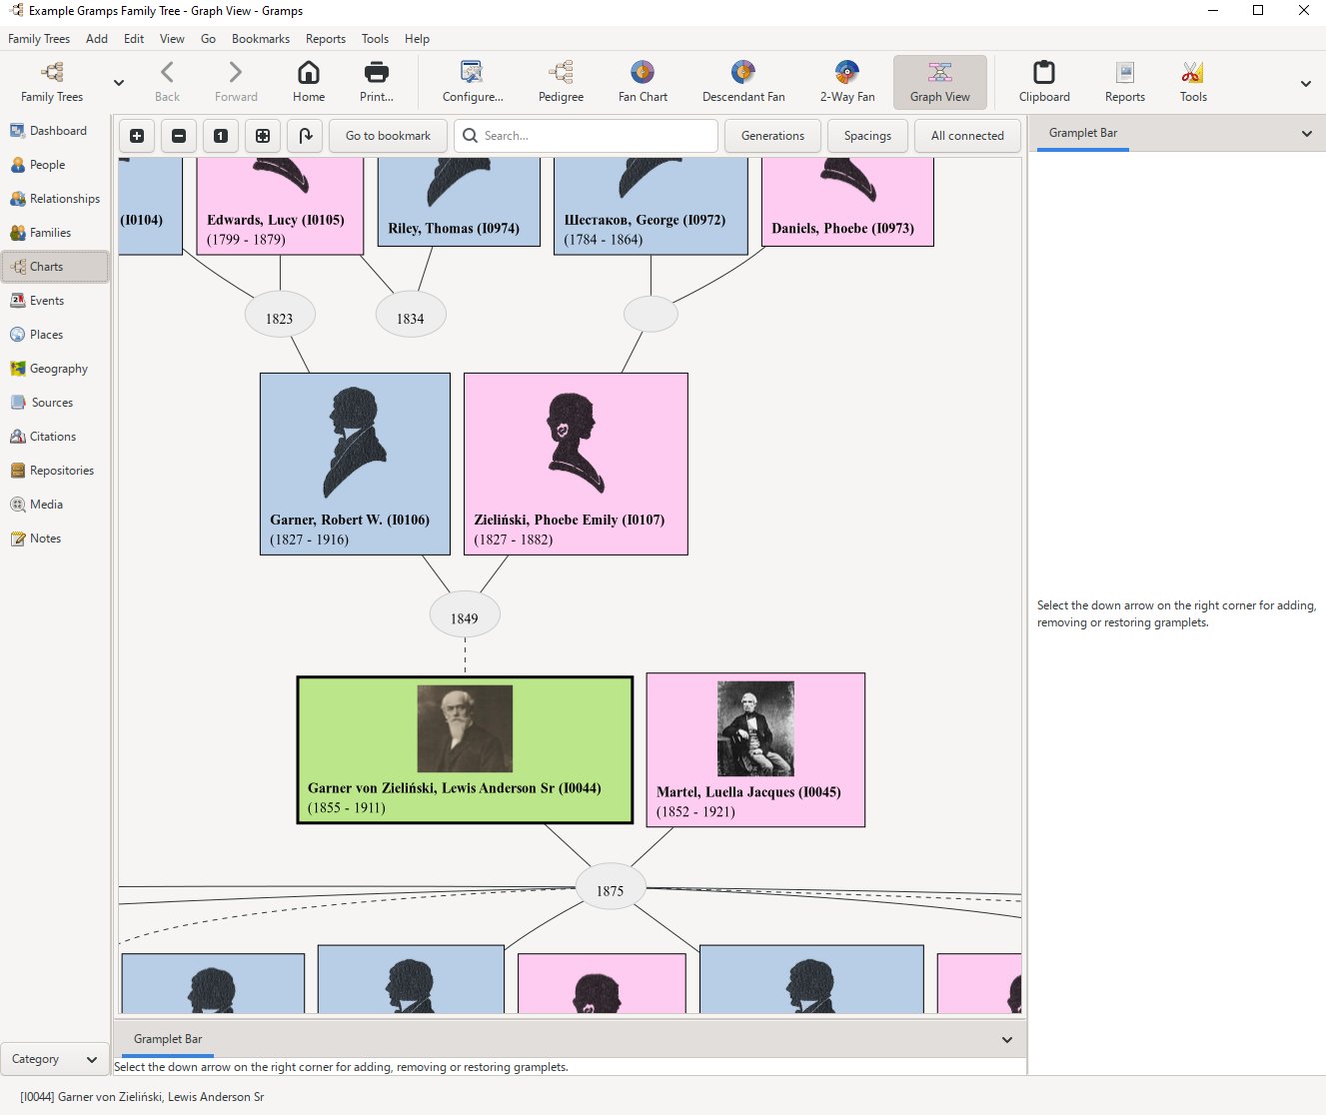
Task: Select the Martel, Luella Jacques person node
Action: [x=755, y=750]
